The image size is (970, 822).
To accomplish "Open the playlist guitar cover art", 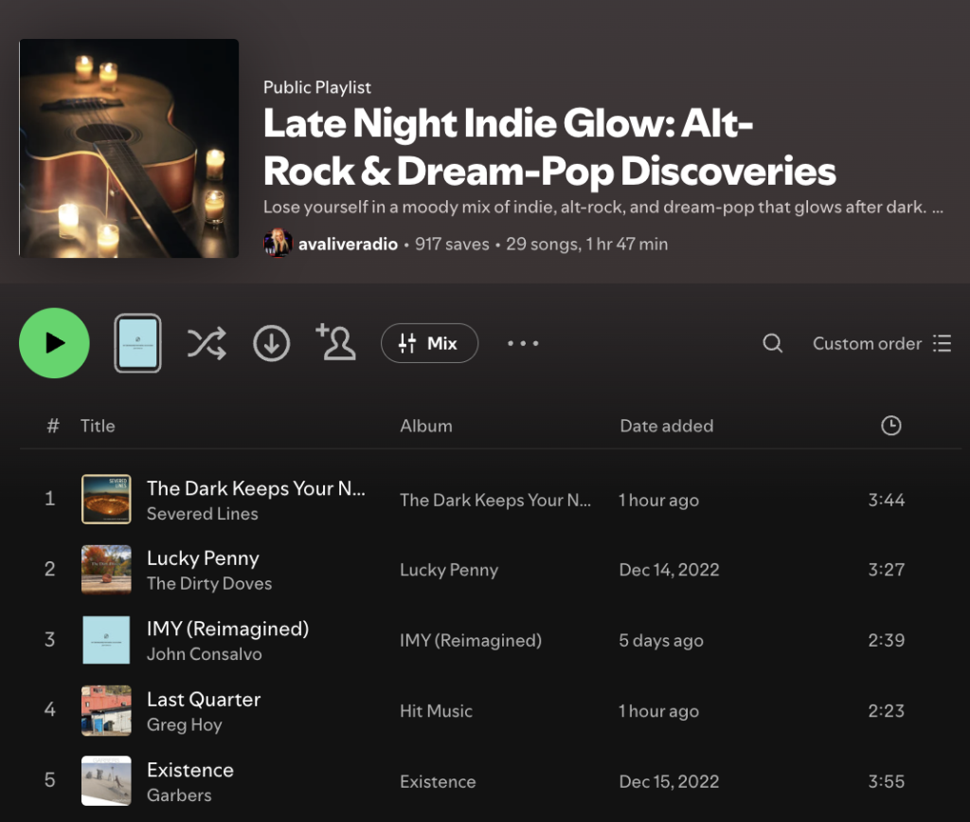I will 129,148.
